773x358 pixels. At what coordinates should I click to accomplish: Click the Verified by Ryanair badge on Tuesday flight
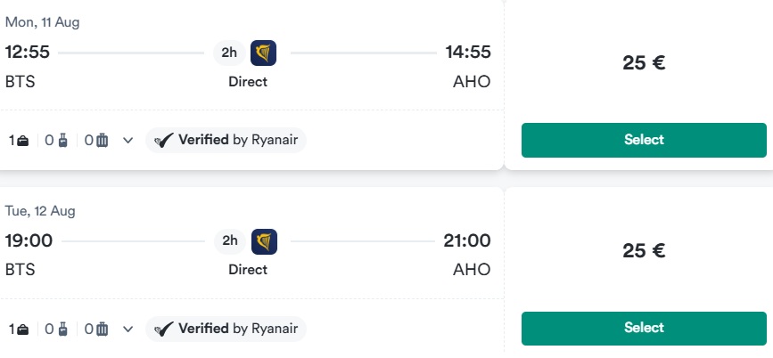pyautogui.click(x=226, y=329)
